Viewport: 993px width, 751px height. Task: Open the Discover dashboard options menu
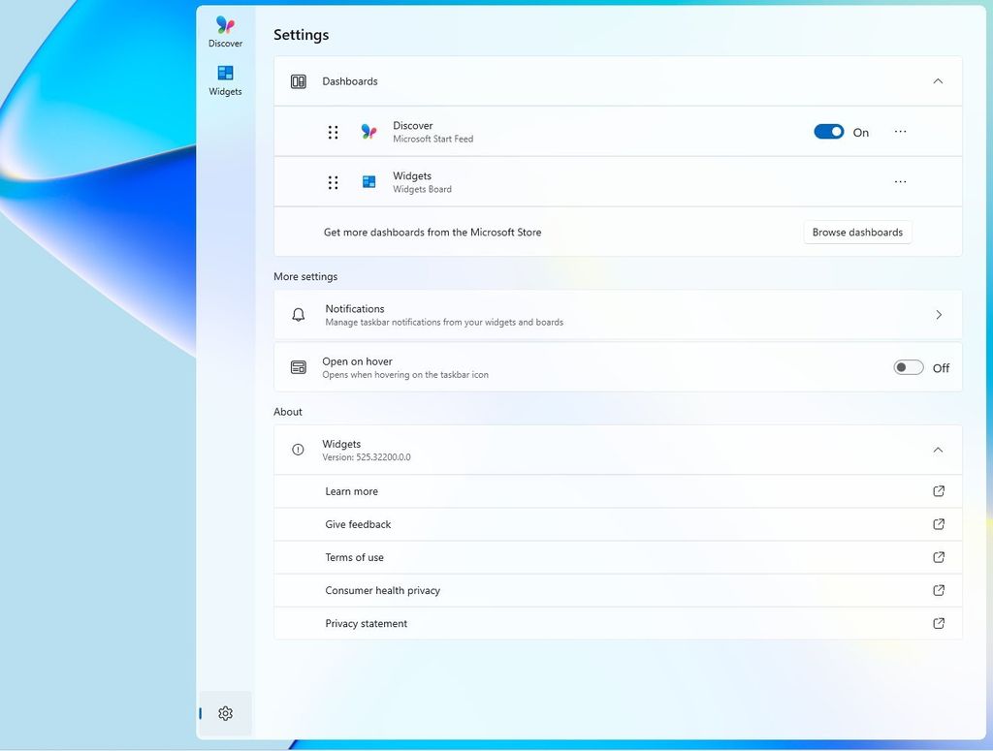[900, 131]
